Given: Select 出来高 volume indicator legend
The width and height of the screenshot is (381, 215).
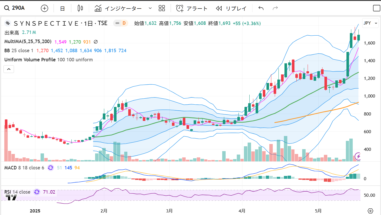Looking at the screenshot, I should click(12, 33).
